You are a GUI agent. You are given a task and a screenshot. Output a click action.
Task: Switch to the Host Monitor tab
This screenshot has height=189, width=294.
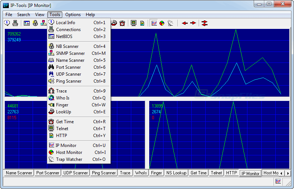pos(271,173)
